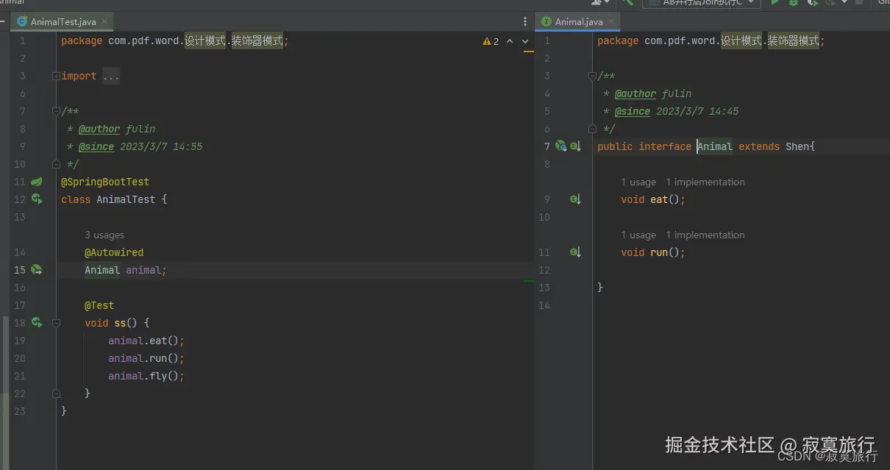Click the package statement in Animal.java

(711, 41)
